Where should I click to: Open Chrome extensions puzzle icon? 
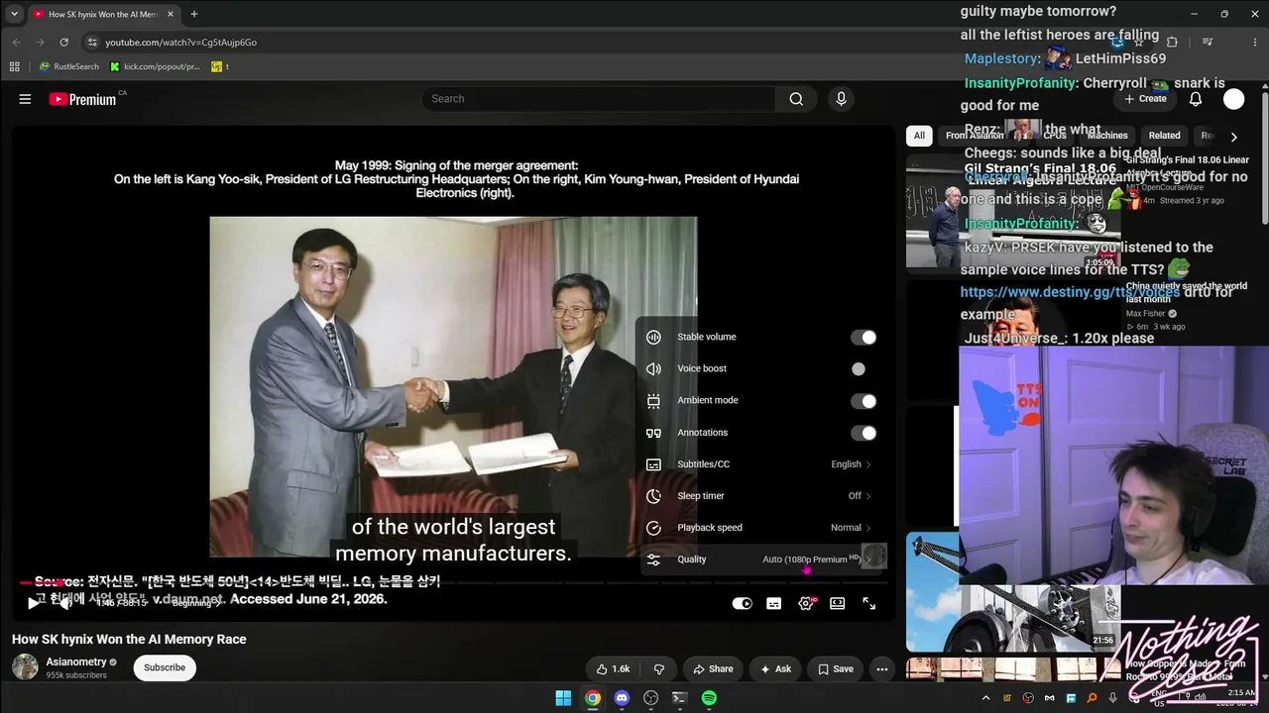(1172, 43)
